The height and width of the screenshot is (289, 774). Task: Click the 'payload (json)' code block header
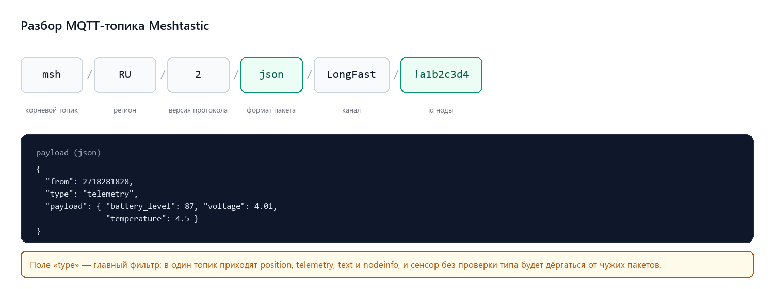pos(69,153)
